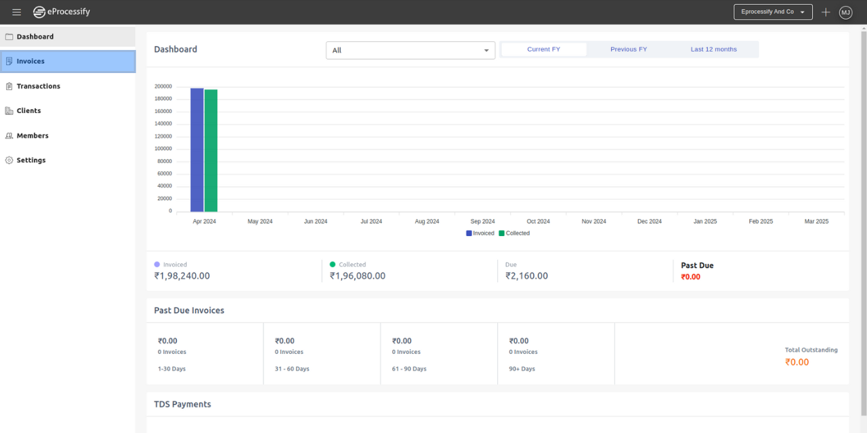The width and height of the screenshot is (867, 433).
Task: Switch to Last 12 months tab
Action: coord(713,49)
